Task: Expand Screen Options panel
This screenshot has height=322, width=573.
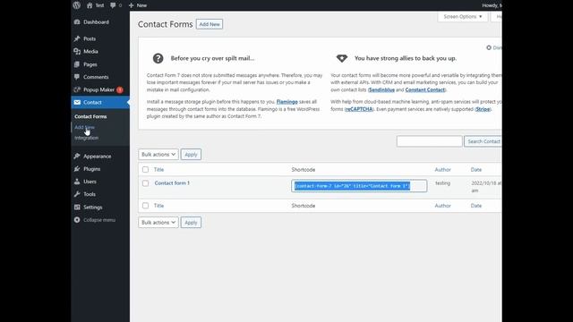Action: pyautogui.click(x=463, y=17)
